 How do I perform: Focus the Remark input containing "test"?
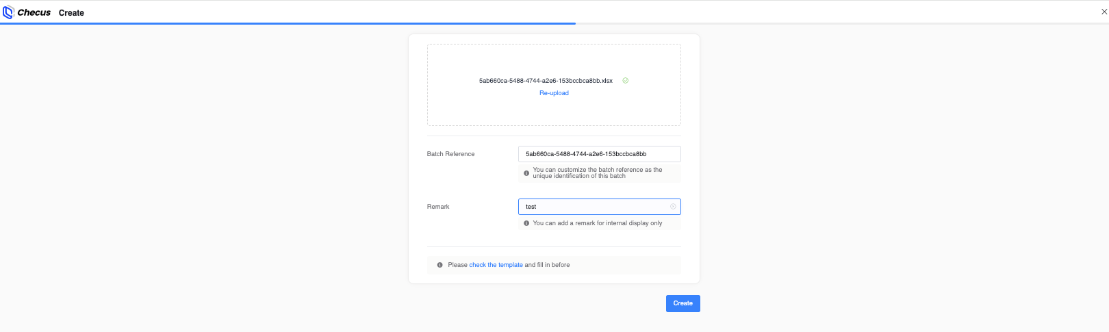point(599,207)
